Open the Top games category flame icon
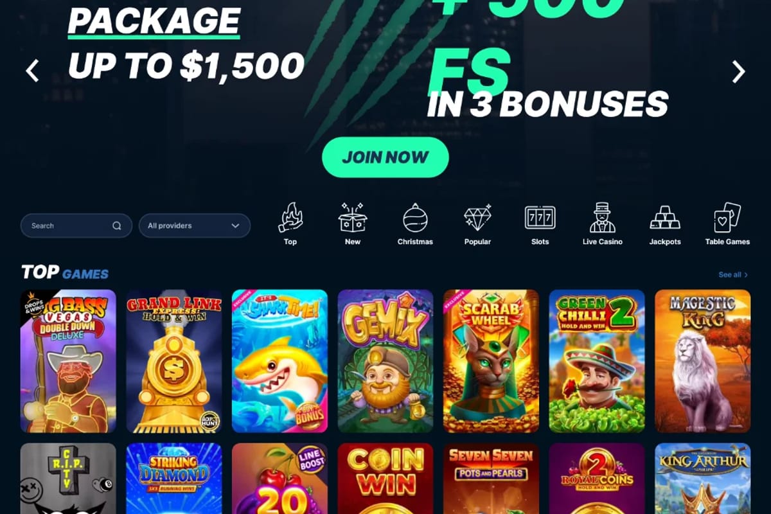Viewport: 771px width, 514px height. (290, 218)
